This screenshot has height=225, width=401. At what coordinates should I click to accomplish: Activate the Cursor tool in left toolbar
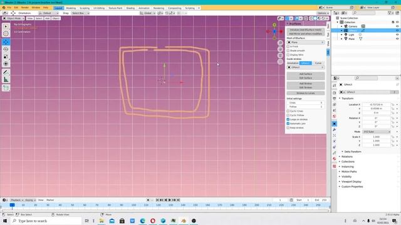click(x=6, y=34)
